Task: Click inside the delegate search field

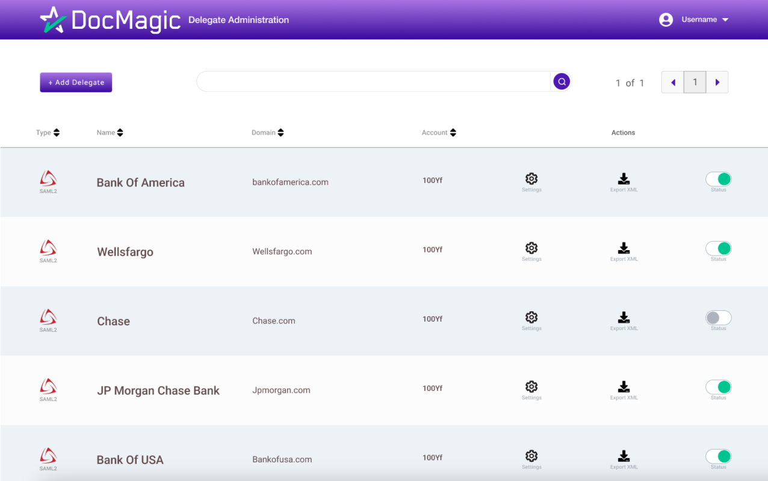Action: [x=374, y=81]
